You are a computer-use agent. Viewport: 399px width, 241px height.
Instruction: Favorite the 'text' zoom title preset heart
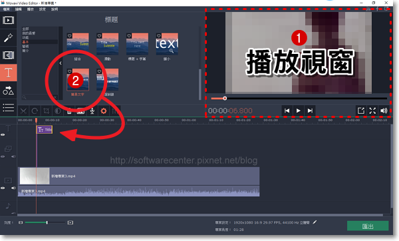(159, 36)
